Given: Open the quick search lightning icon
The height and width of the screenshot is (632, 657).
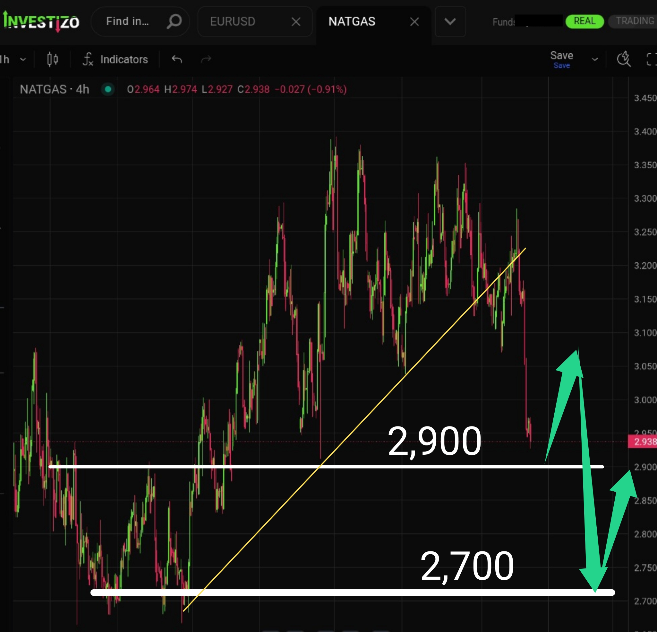Looking at the screenshot, I should click(x=624, y=59).
